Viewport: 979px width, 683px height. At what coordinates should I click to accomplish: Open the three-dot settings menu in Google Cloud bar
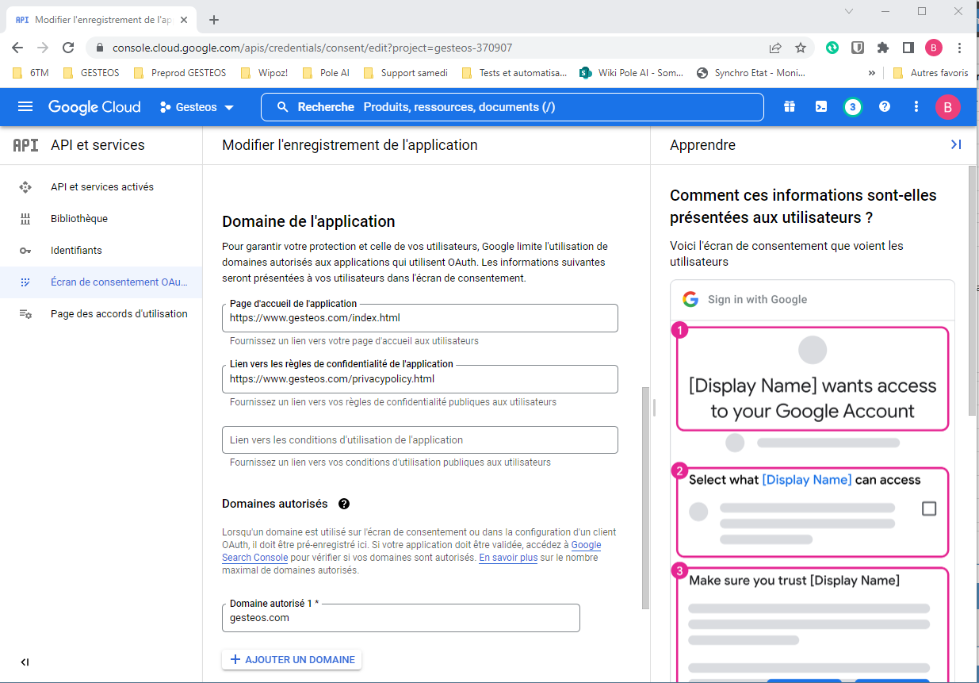(x=916, y=107)
